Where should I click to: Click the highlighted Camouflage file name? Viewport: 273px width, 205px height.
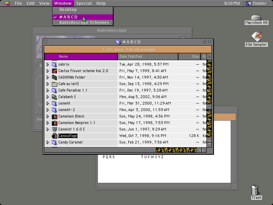click(68, 136)
